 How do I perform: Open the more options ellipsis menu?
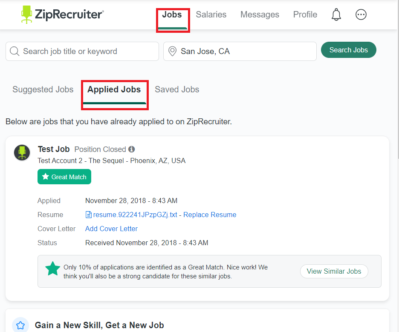tap(361, 14)
